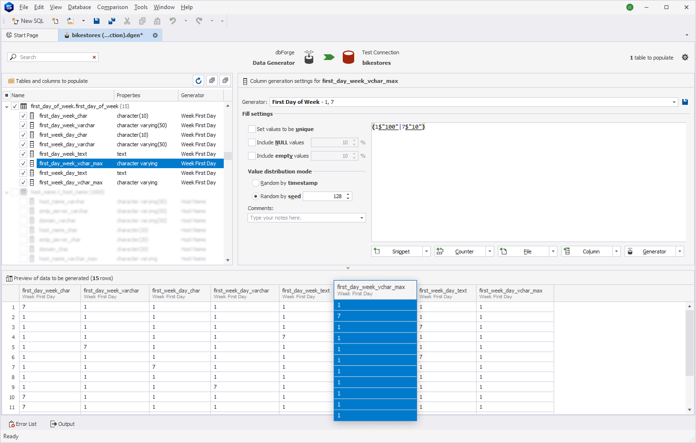Insert a Snippet into the expression
Screen dimensions: 696x443
[x=397, y=252]
